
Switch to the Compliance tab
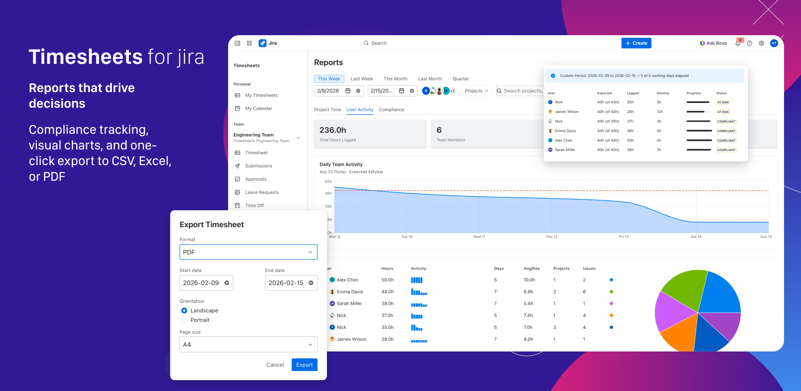coord(391,109)
